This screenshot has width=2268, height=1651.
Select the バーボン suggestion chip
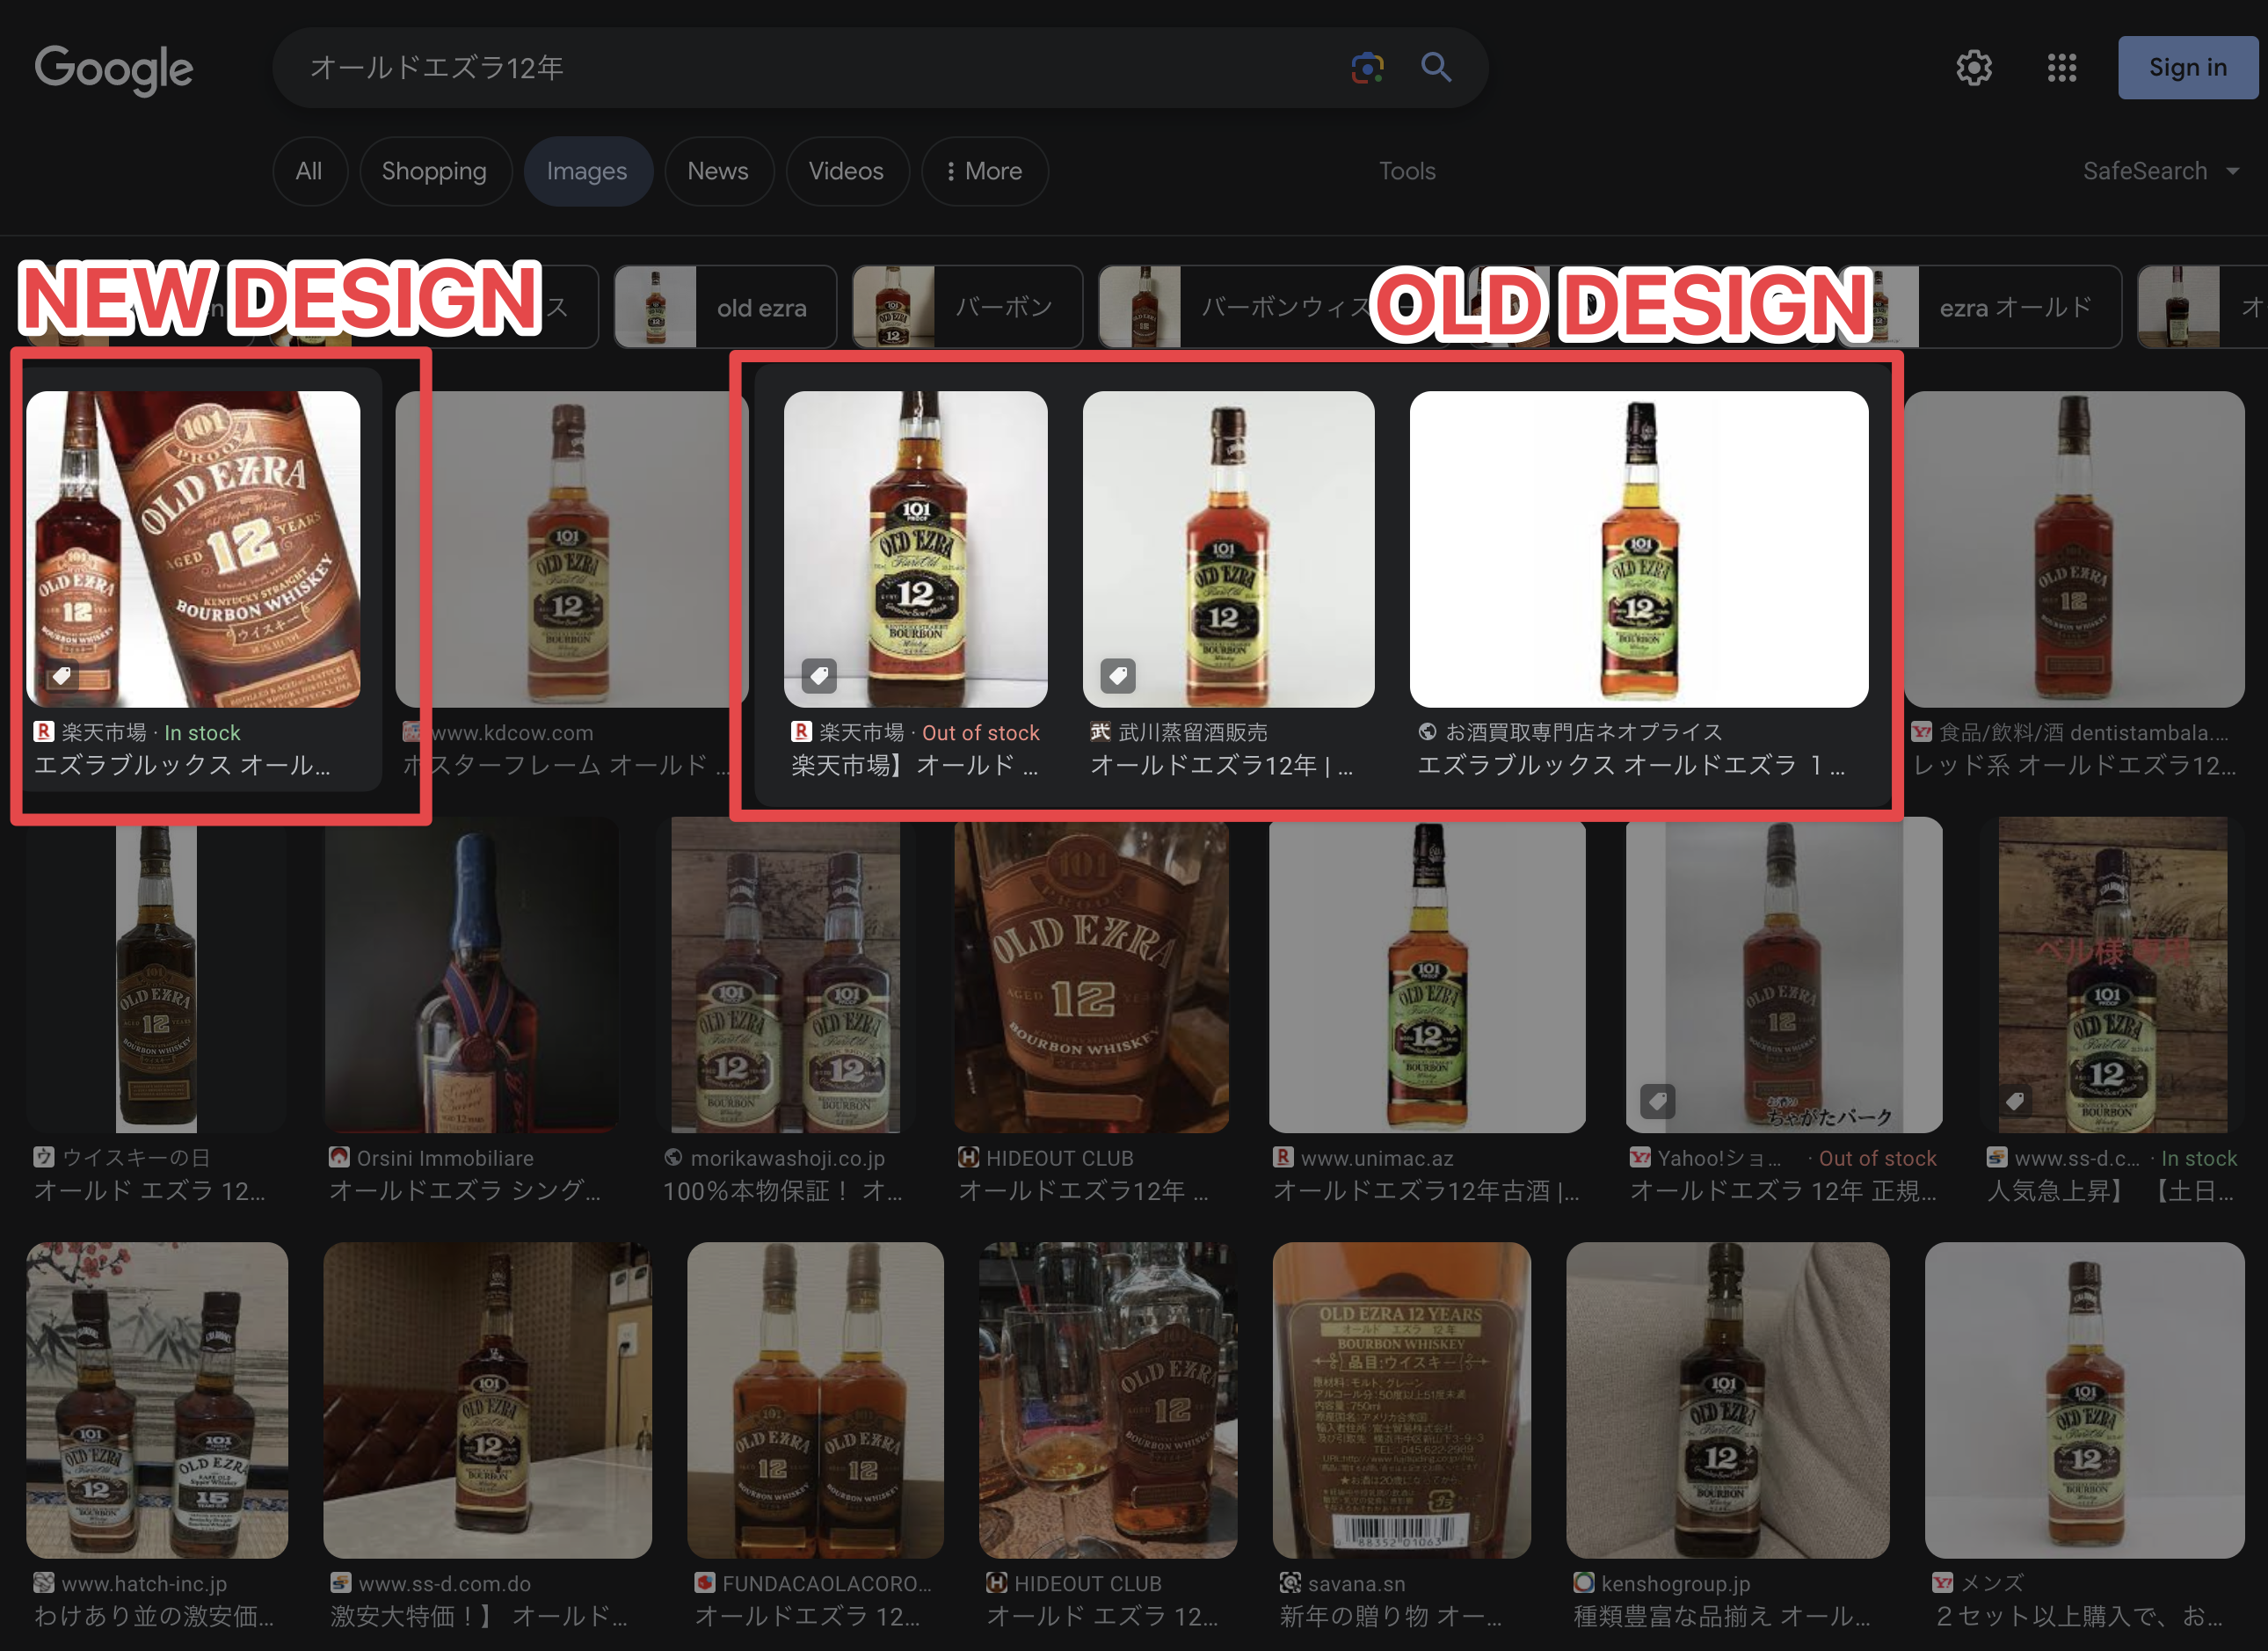(x=967, y=307)
